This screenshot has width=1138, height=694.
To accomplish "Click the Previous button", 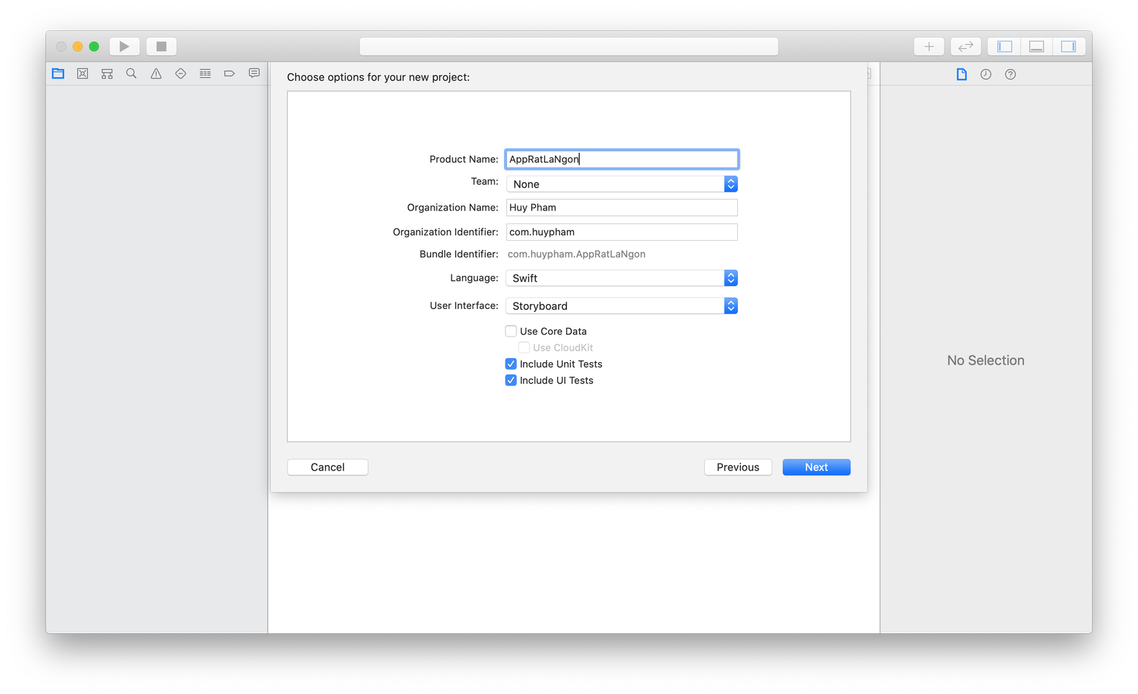I will coord(737,467).
